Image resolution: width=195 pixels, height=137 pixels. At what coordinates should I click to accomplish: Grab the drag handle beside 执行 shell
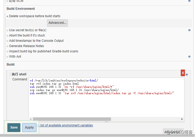pos(10,74)
